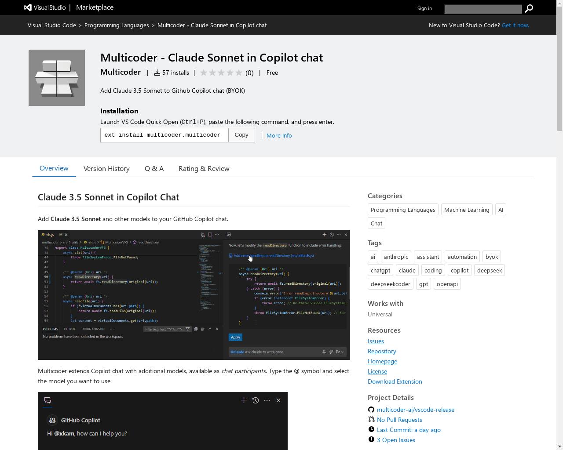Click the GitHub icon beside multicoder-ai/vscode-release
Image resolution: width=563 pixels, height=450 pixels.
pyautogui.click(x=371, y=410)
